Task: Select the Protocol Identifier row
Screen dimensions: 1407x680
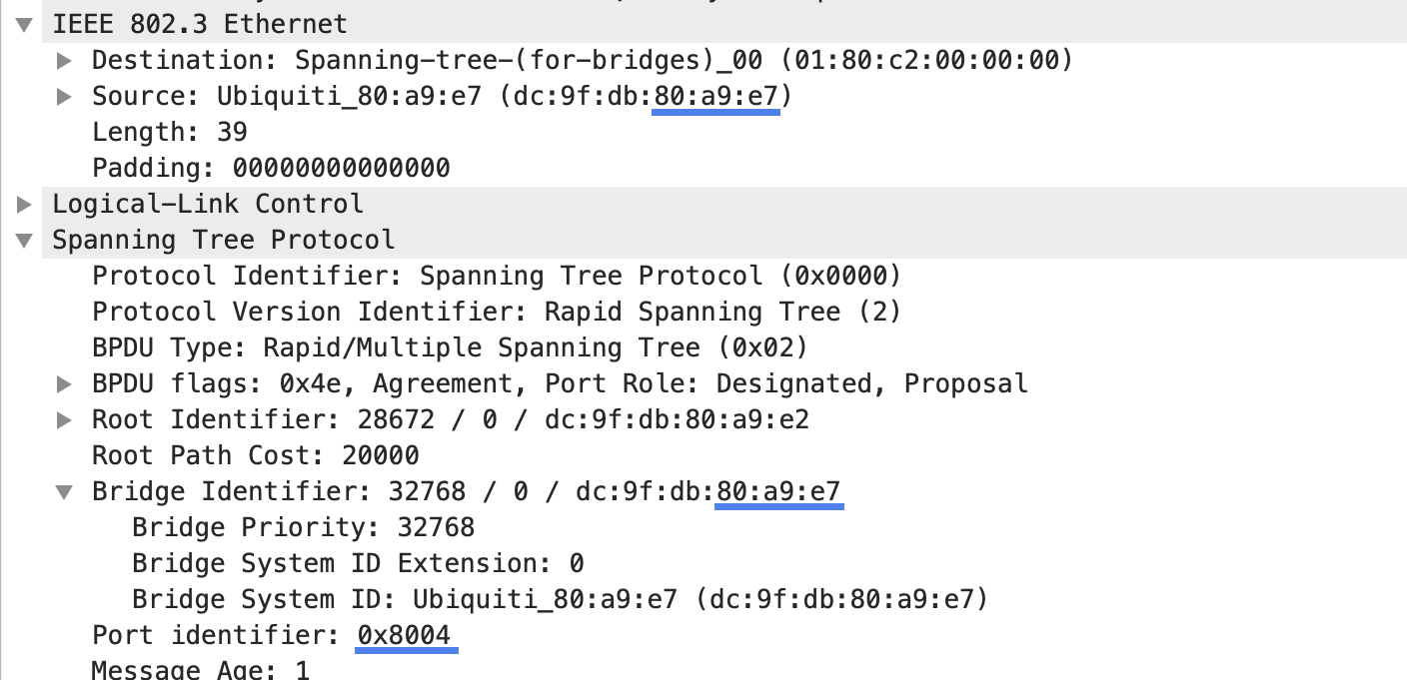Action: click(724, 276)
